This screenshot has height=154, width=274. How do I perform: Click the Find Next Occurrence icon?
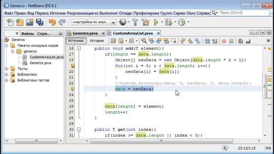click(x=159, y=41)
